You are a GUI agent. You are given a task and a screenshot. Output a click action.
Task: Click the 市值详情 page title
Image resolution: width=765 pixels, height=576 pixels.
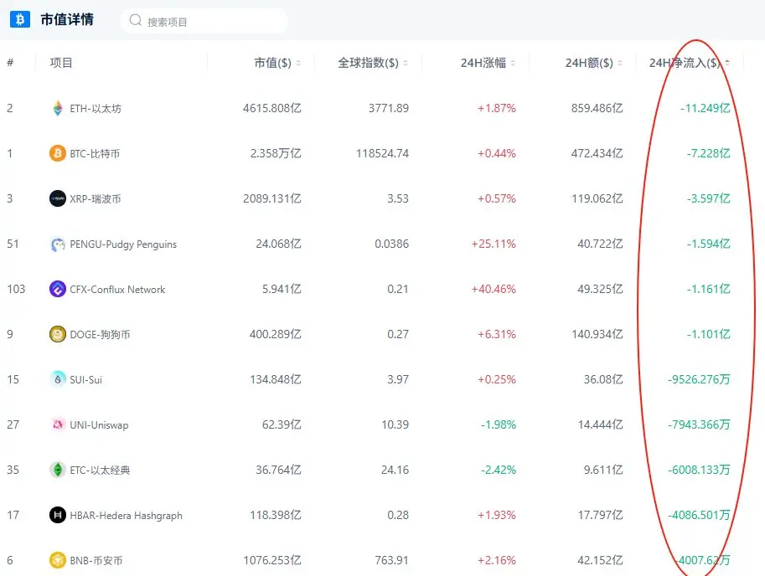(x=67, y=19)
